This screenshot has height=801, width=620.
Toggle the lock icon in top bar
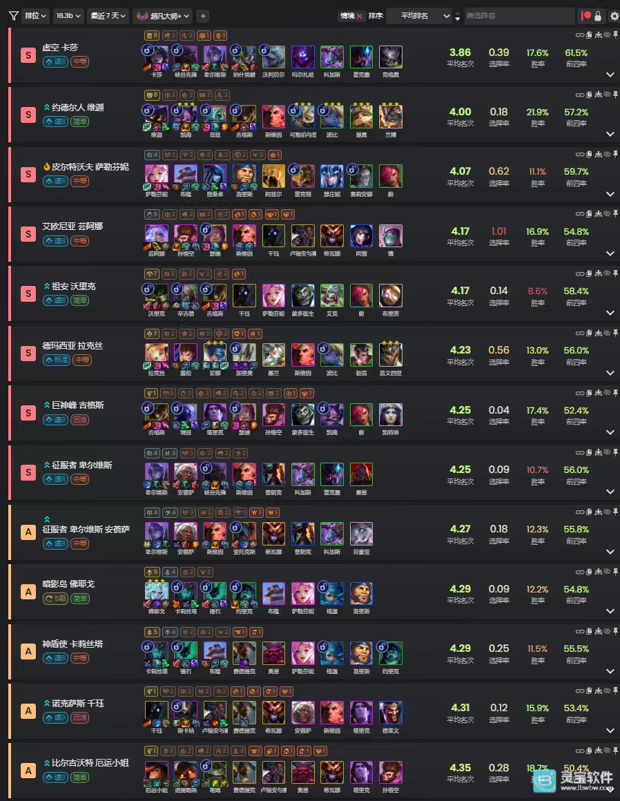pos(598,17)
